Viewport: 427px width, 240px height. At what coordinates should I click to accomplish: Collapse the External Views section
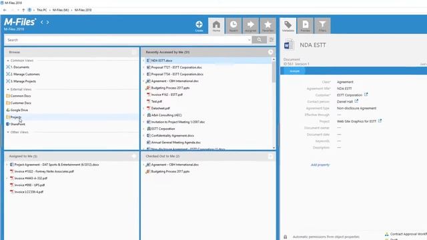pos(8,89)
